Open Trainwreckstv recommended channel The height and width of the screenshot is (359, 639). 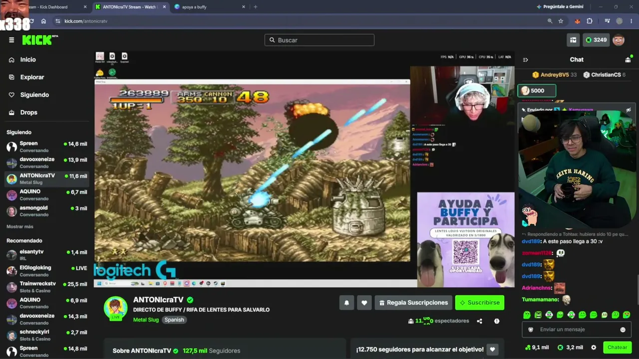click(46, 287)
